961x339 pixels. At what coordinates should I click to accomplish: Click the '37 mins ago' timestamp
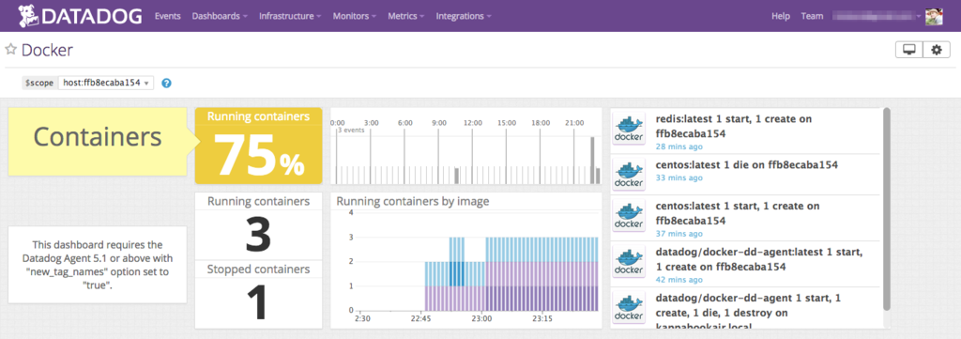point(679,234)
